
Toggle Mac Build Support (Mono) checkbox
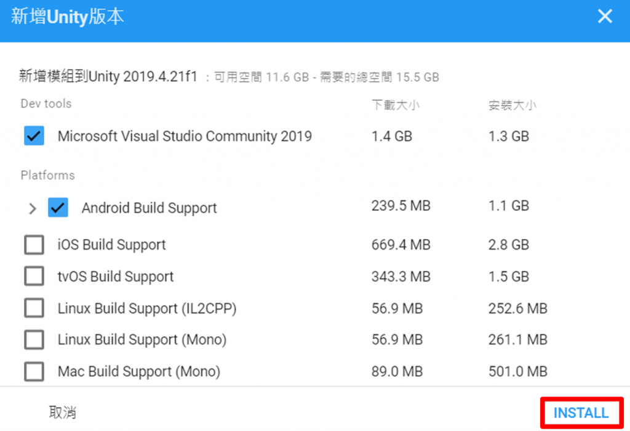pos(34,371)
